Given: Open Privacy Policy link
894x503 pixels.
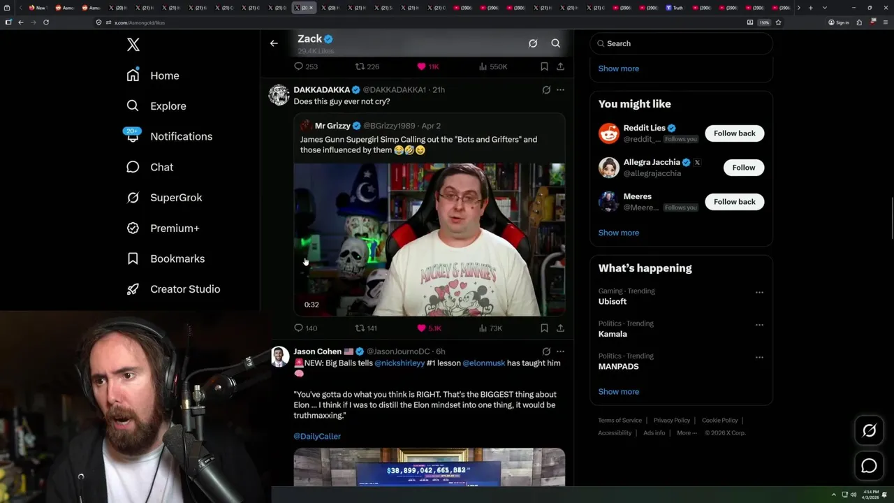Looking at the screenshot, I should tap(671, 420).
